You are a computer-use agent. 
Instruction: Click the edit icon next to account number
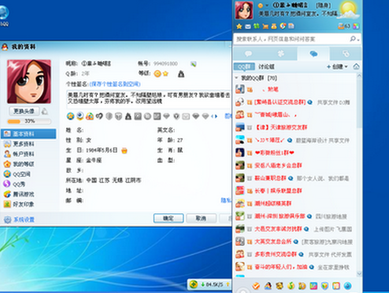click(194, 64)
